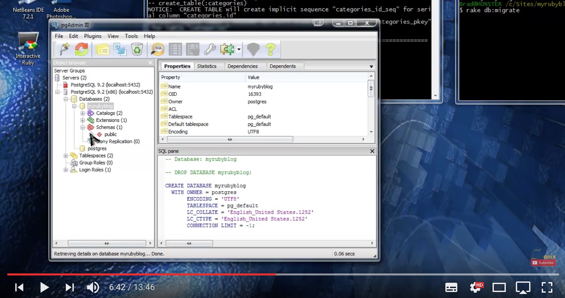Enter fullscreen video mode
565x298 pixels.
[x=547, y=287]
